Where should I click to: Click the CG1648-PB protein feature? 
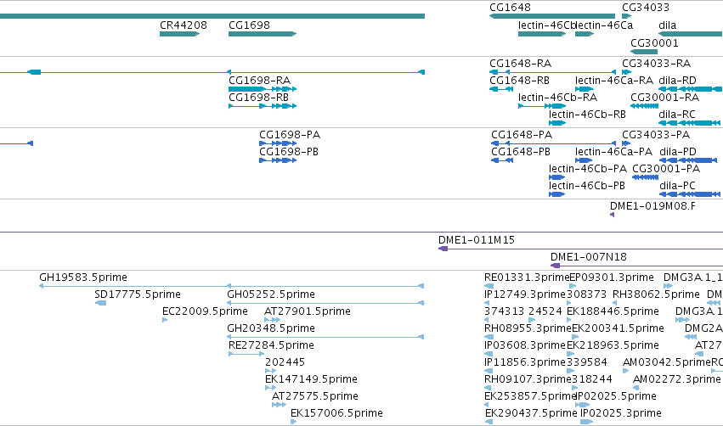pyautogui.click(x=502, y=160)
